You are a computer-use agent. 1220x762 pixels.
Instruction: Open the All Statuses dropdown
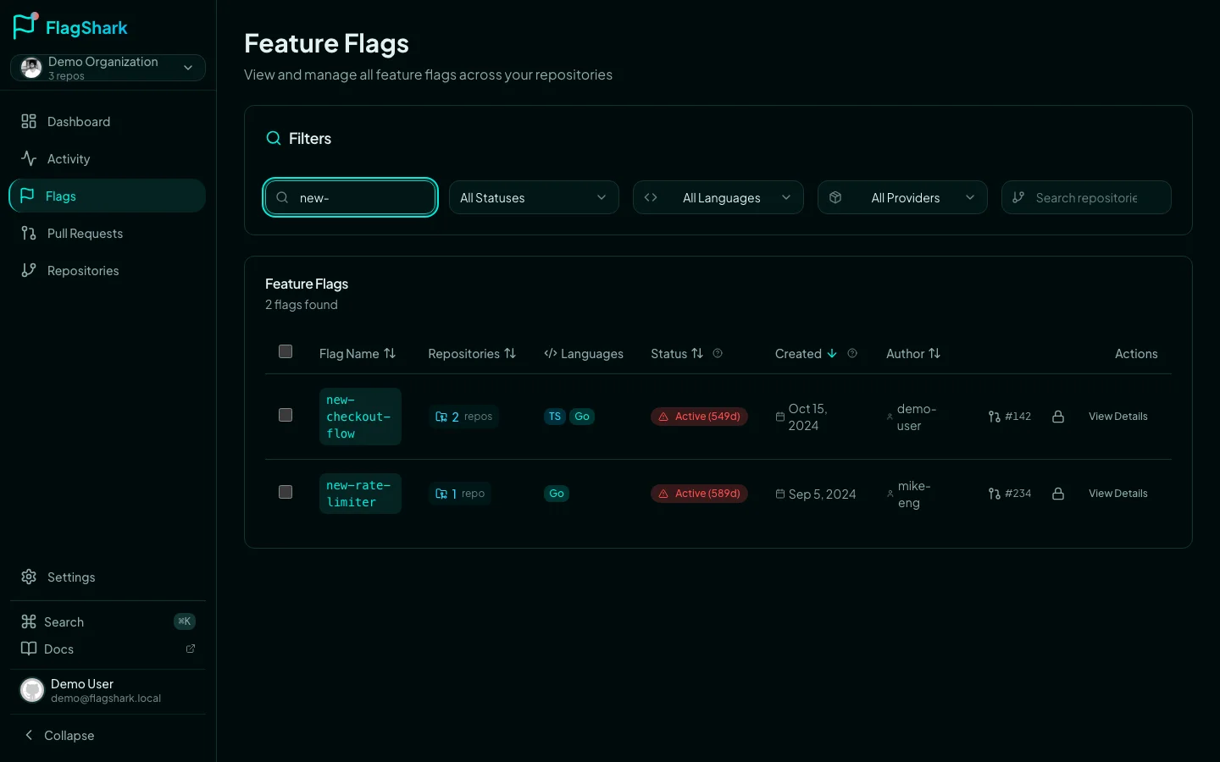pos(534,197)
